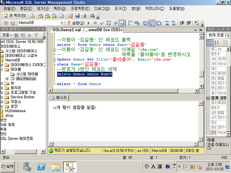Collapse the 테이블 folder node
This screenshot has height=173, width=231.
[x=2, y=70]
